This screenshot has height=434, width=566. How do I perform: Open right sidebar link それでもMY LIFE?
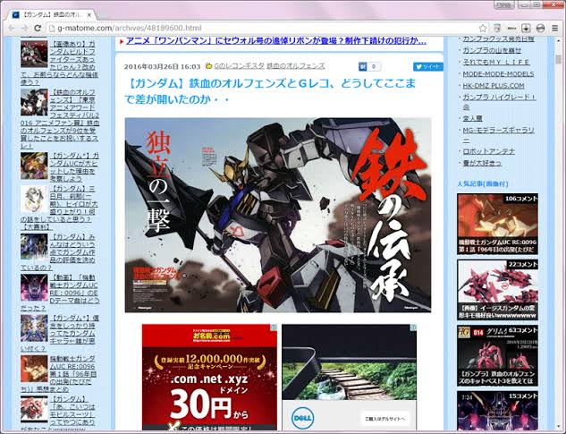coord(496,62)
